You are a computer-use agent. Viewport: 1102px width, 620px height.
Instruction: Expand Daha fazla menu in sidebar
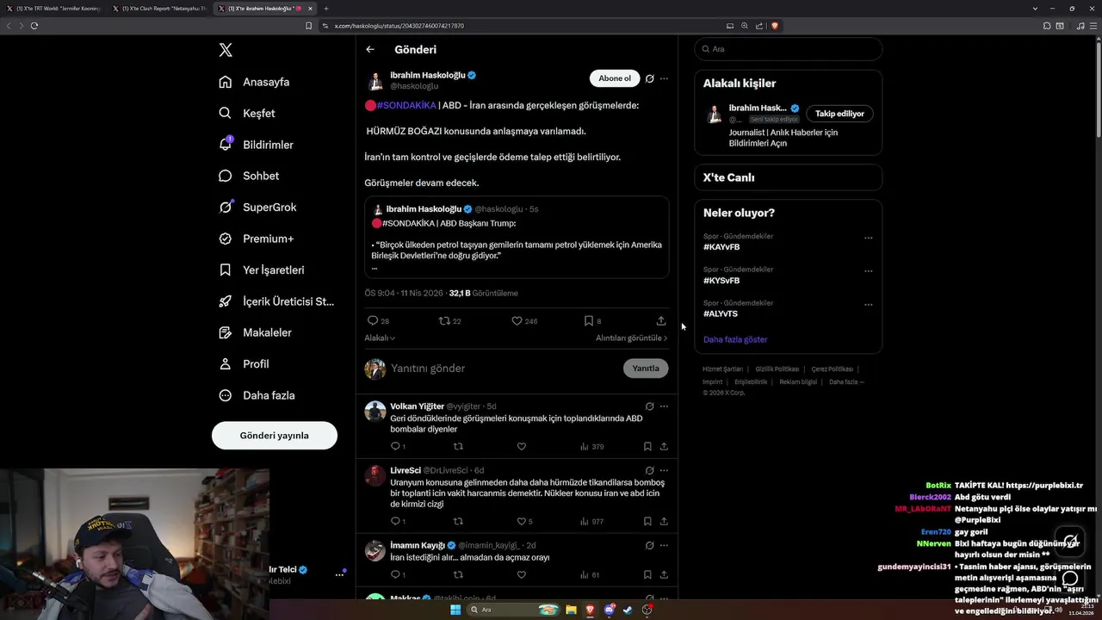point(257,395)
